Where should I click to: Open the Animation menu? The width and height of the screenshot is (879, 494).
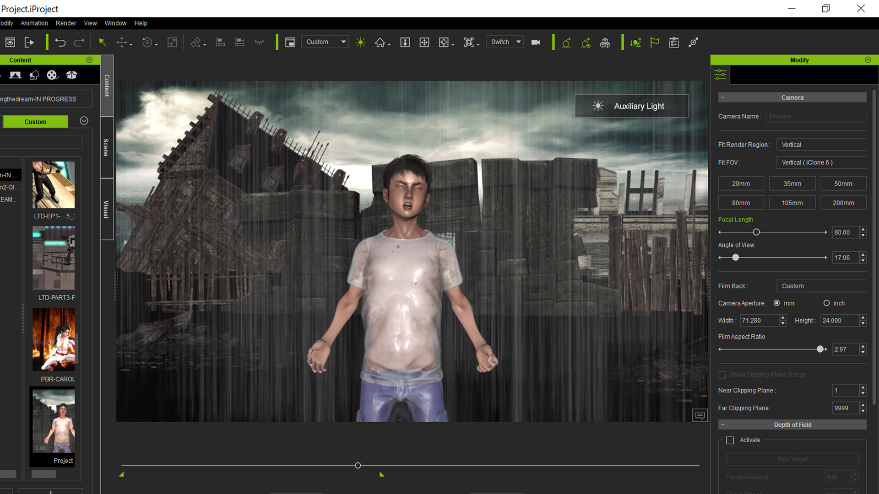tap(34, 23)
